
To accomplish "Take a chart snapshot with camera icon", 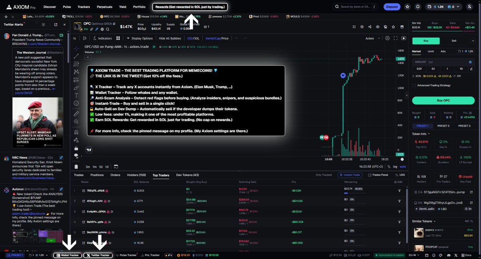I will tap(403, 38).
